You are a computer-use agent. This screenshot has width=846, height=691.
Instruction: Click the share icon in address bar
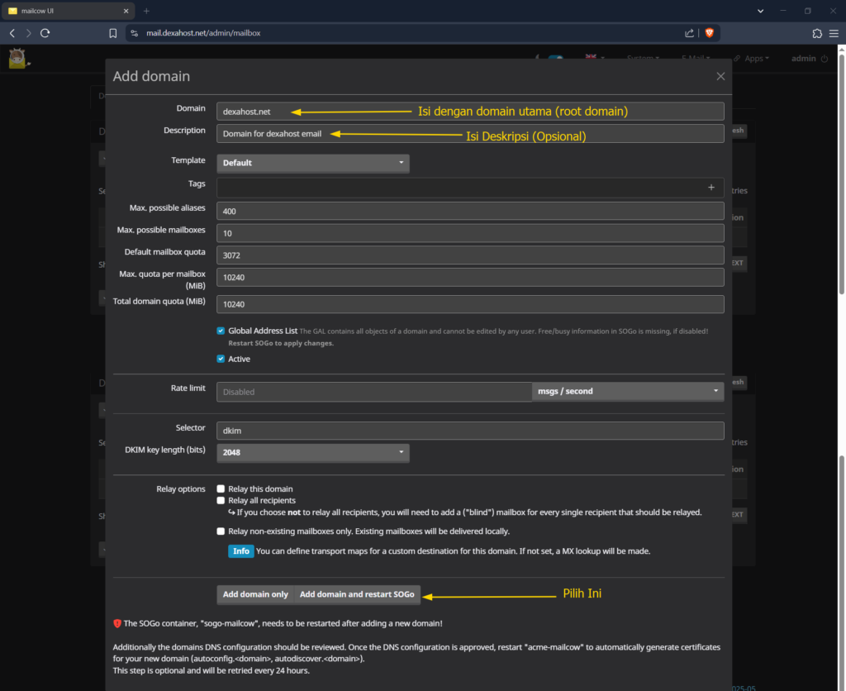tap(689, 33)
